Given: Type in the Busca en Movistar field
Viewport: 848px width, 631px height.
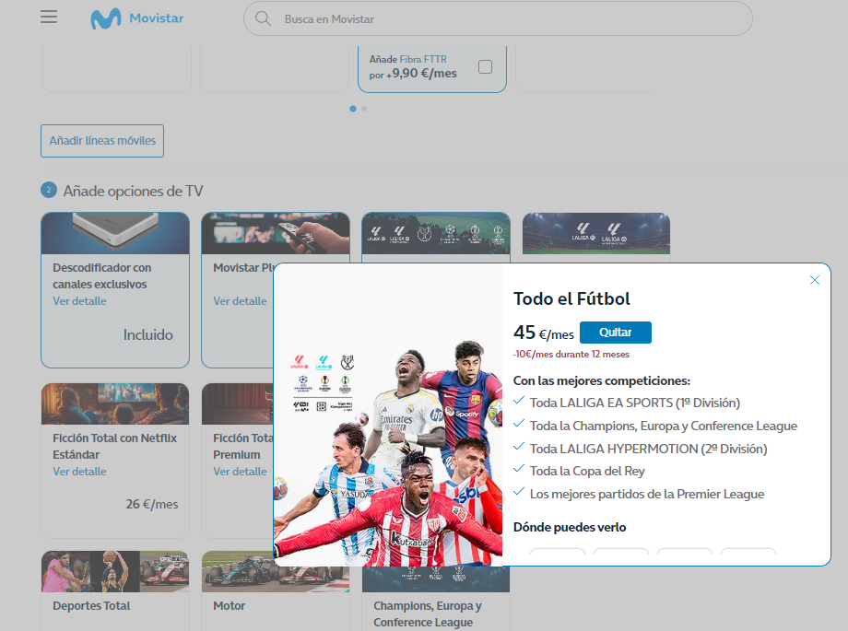Looking at the screenshot, I should [x=507, y=18].
